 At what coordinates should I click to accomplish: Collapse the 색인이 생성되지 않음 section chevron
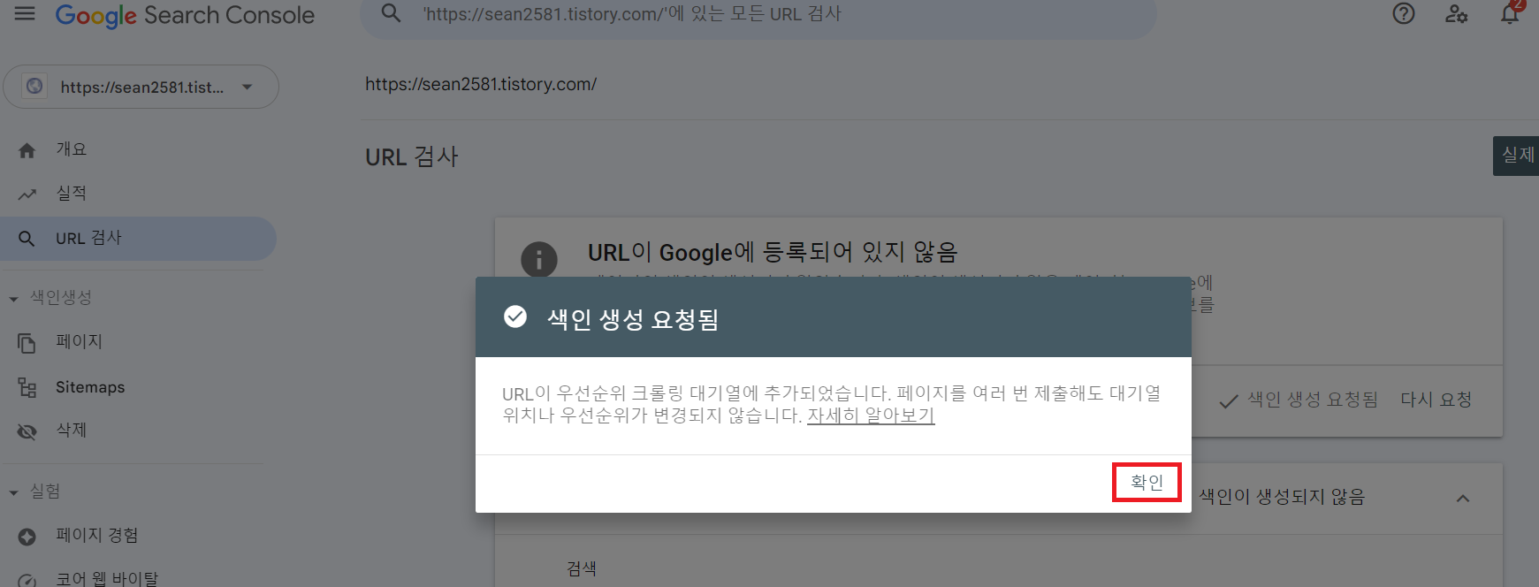tap(1463, 499)
